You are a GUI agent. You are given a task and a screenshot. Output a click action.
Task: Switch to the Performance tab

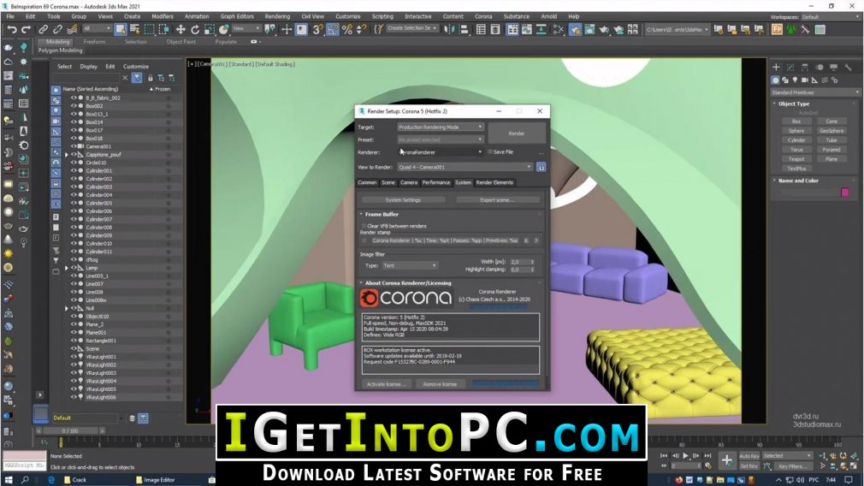point(435,182)
